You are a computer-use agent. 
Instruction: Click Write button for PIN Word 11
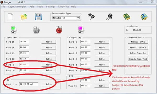click(x=102, y=80)
